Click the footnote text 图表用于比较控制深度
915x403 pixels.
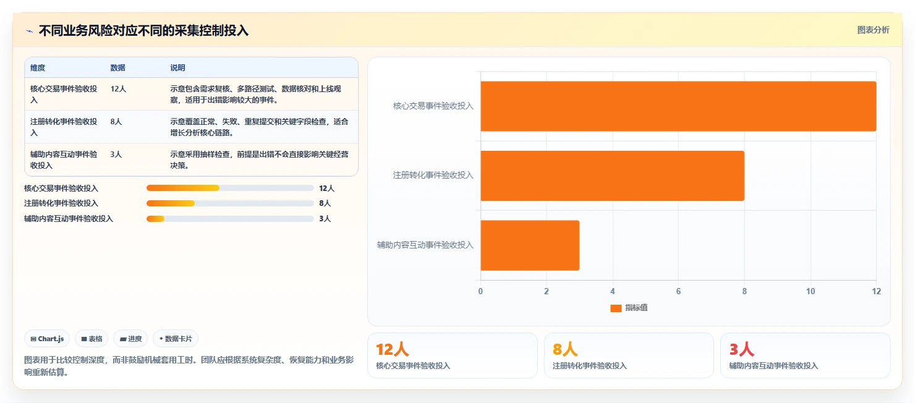coord(189,366)
